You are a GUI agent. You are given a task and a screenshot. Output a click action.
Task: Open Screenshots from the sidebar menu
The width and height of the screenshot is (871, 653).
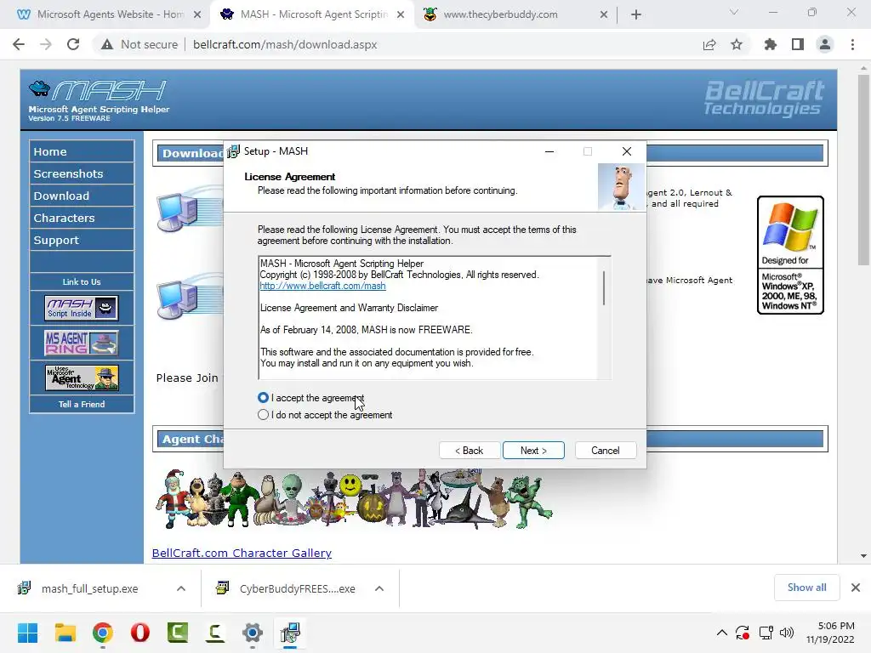pyautogui.click(x=82, y=173)
